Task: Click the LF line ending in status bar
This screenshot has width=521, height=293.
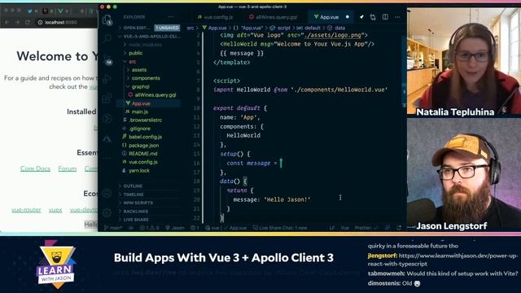Action: [x=332, y=228]
